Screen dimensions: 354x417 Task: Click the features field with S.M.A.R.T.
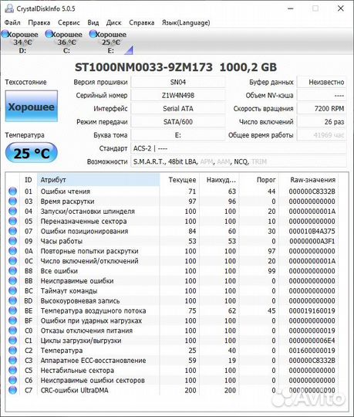pos(238,161)
